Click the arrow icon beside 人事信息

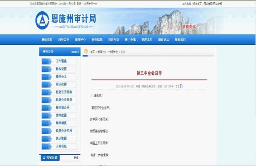47,146
